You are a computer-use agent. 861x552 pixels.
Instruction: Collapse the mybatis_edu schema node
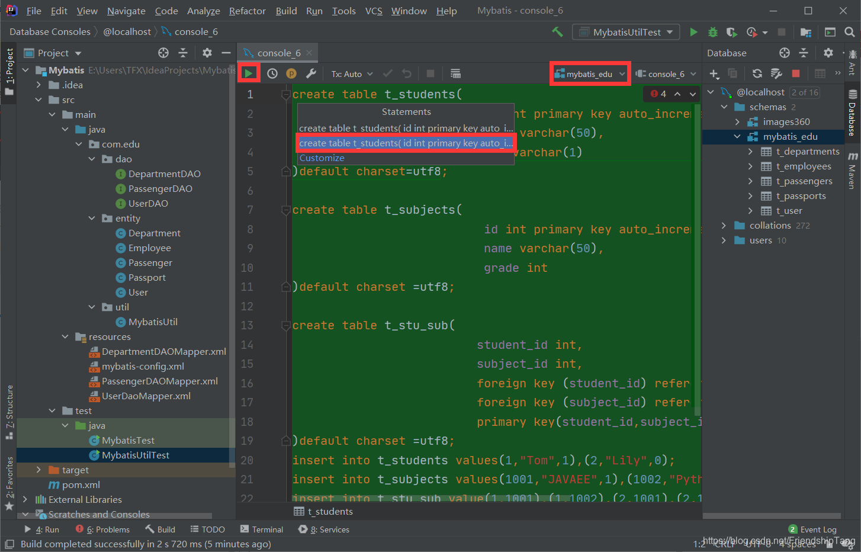coord(737,137)
